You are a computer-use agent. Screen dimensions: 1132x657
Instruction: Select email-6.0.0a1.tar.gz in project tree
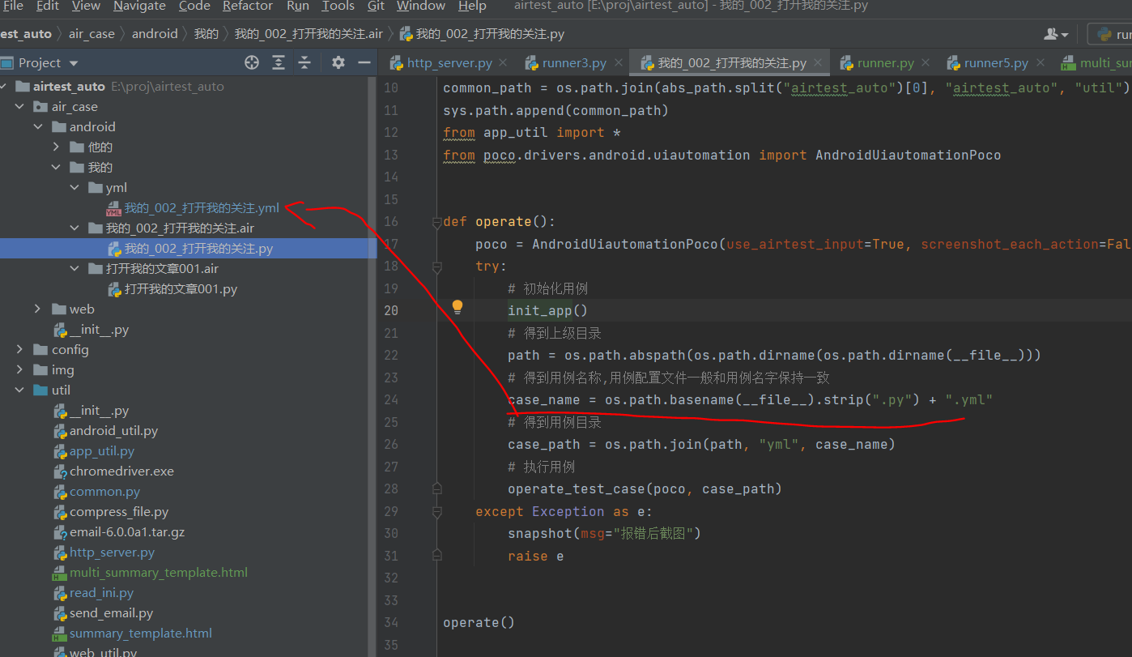pyautogui.click(x=127, y=531)
